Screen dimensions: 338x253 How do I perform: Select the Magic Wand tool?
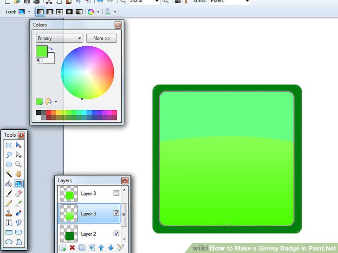click(x=9, y=174)
